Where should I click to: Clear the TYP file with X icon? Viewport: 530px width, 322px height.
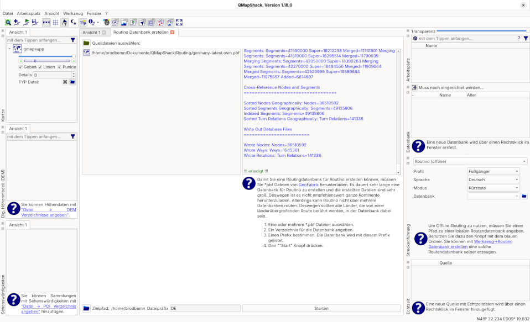click(65, 82)
